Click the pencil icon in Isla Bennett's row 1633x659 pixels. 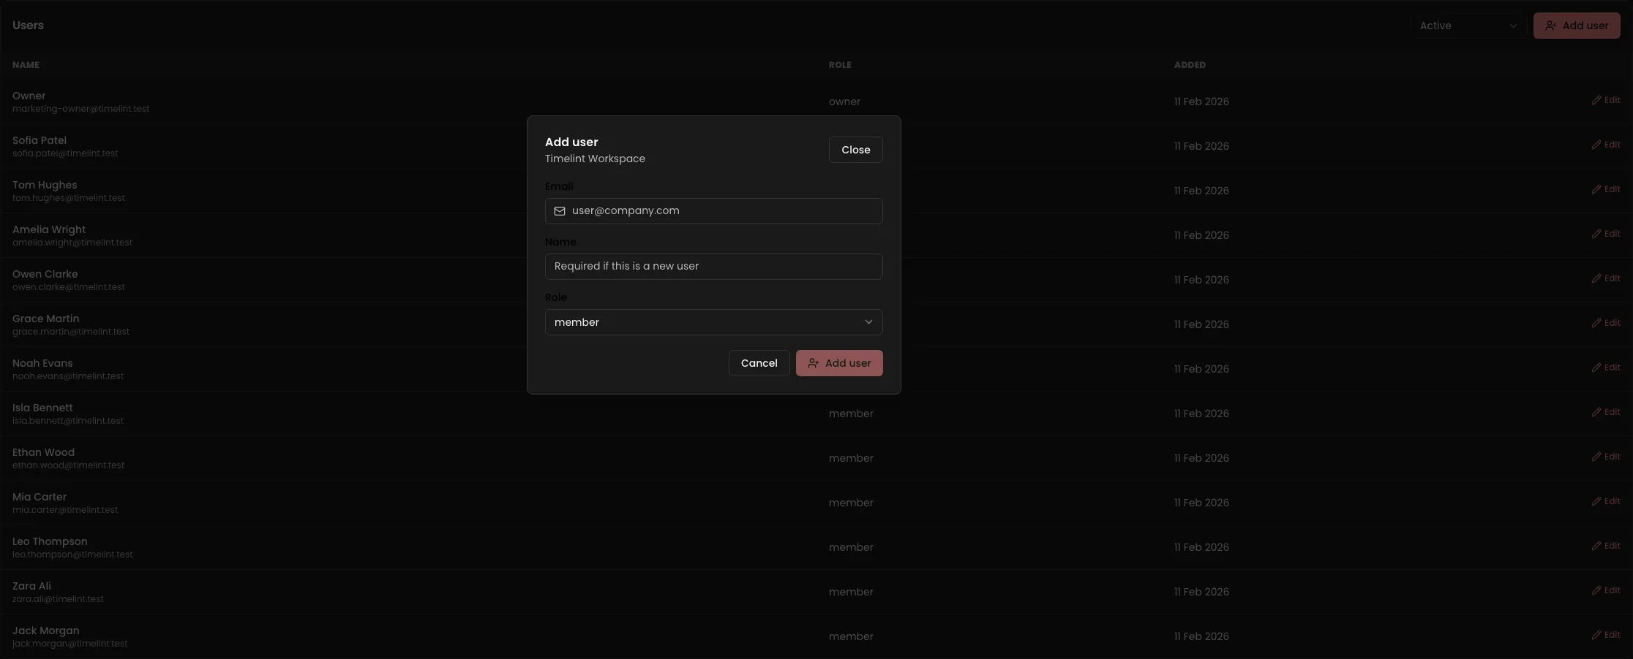click(1596, 412)
